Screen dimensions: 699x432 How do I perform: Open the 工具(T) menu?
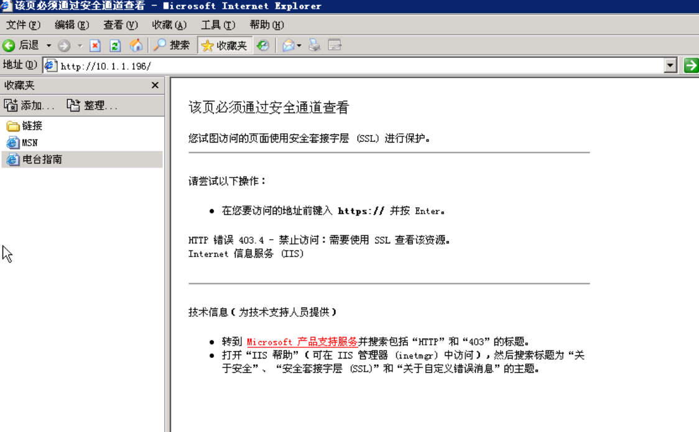point(218,25)
